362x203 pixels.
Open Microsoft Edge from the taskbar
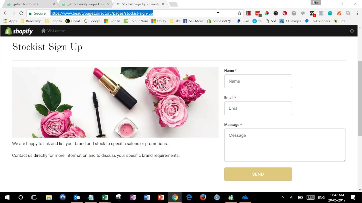point(189,197)
